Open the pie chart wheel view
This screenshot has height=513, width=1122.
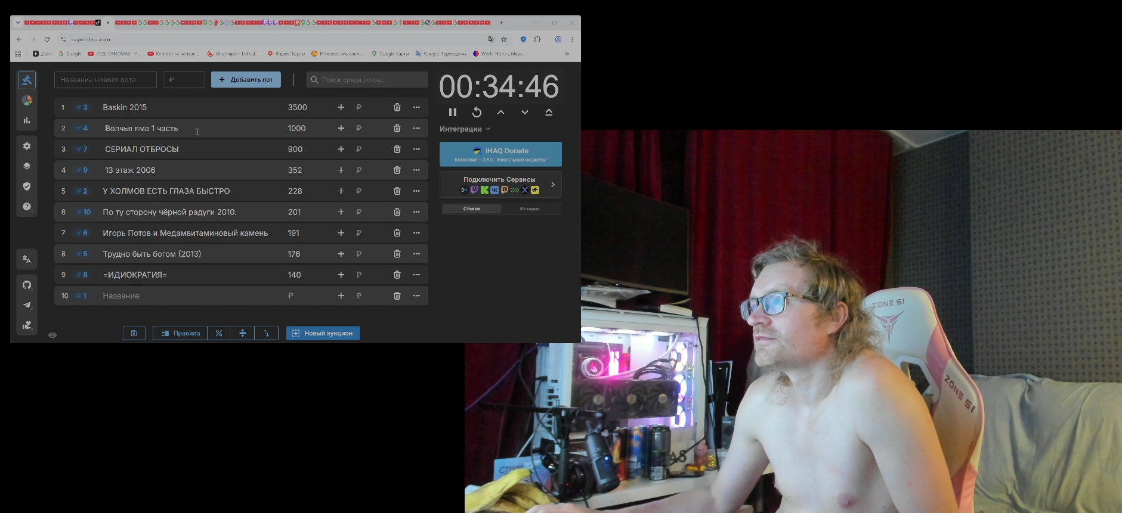click(27, 100)
